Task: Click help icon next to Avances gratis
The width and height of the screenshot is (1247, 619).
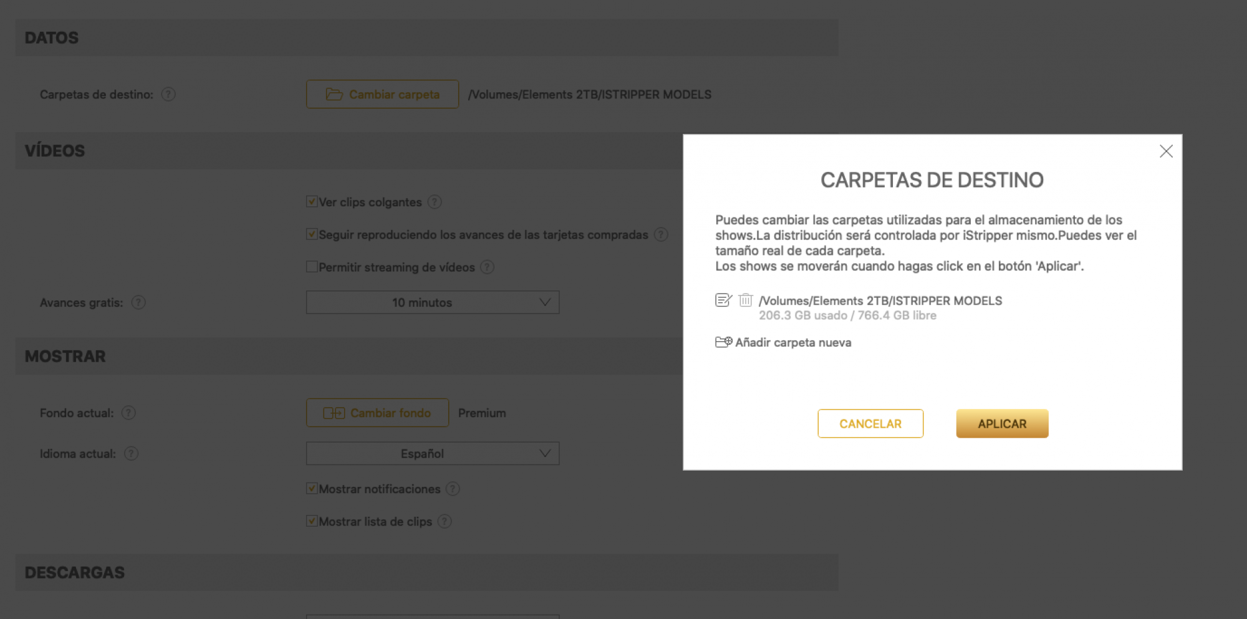Action: pos(138,302)
